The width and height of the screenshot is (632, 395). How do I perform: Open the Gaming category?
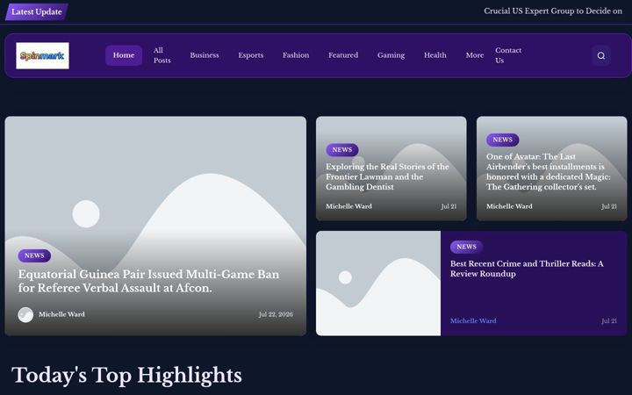pyautogui.click(x=391, y=55)
